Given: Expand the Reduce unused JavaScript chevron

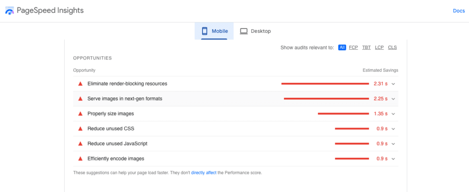Looking at the screenshot, I should pyautogui.click(x=393, y=144).
